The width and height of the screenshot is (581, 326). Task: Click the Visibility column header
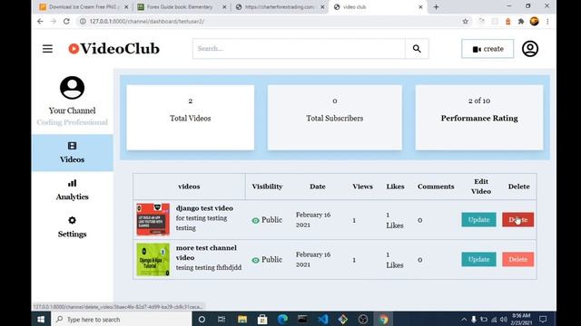point(267,187)
